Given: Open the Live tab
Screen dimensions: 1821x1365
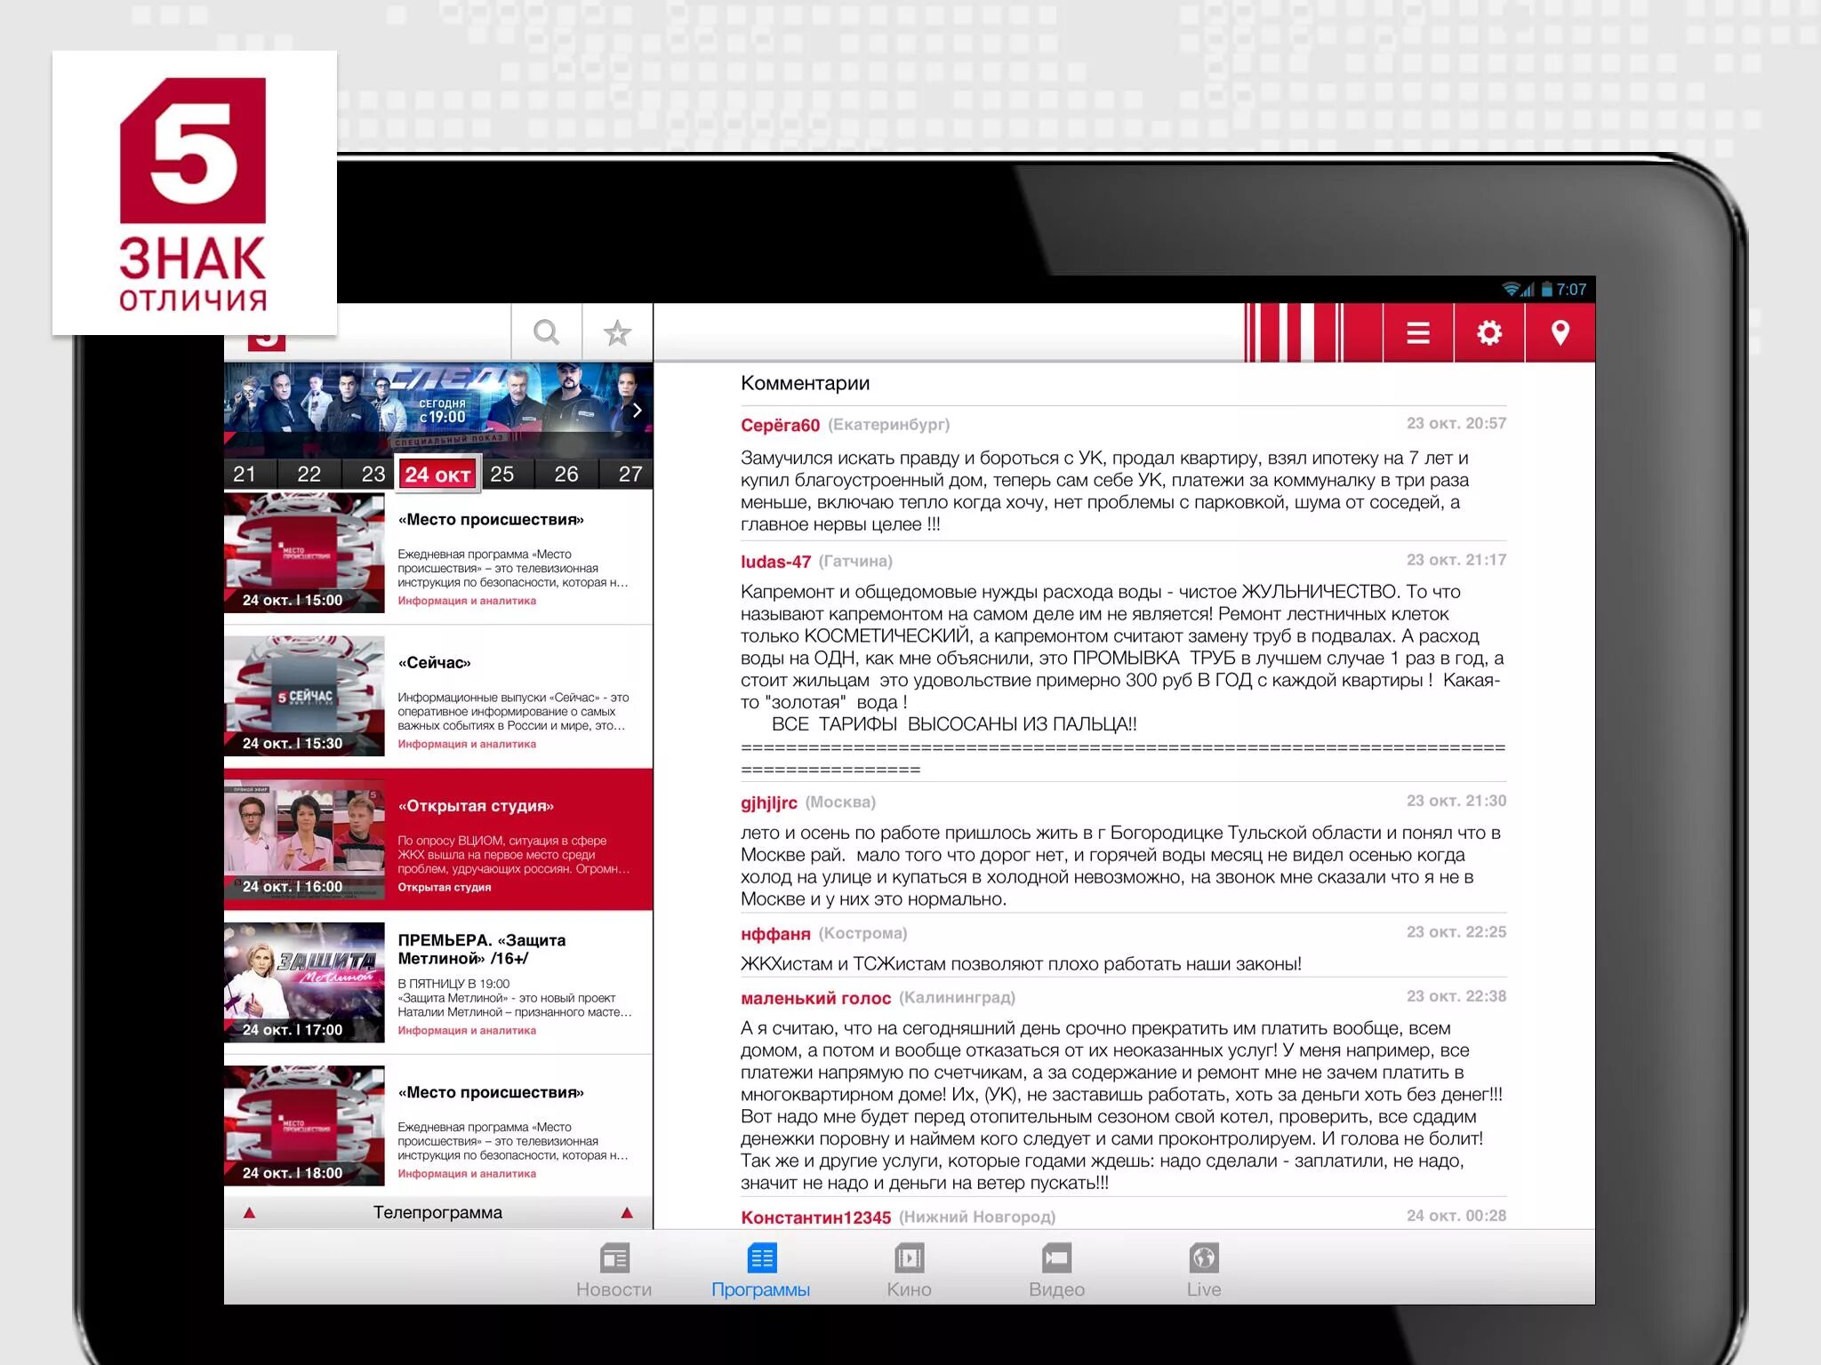Looking at the screenshot, I should click(x=1204, y=1271).
